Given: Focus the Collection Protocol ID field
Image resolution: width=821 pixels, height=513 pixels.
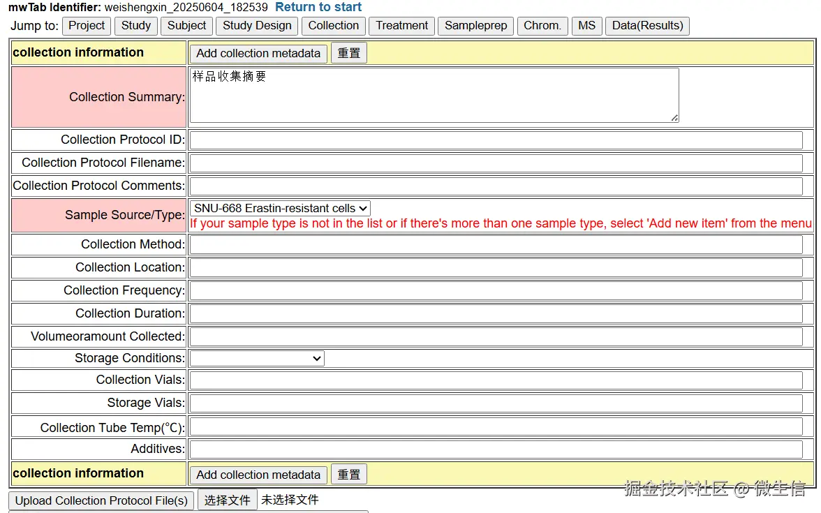Looking at the screenshot, I should [496, 140].
